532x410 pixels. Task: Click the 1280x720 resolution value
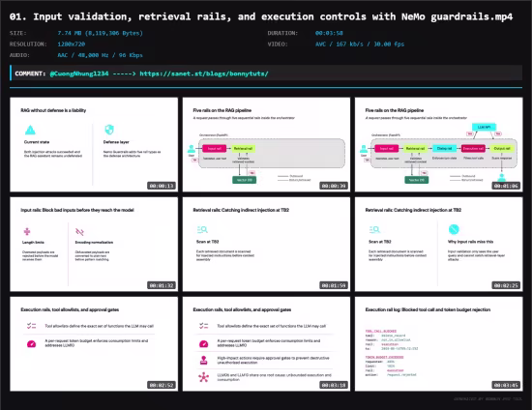pyautogui.click(x=72, y=44)
